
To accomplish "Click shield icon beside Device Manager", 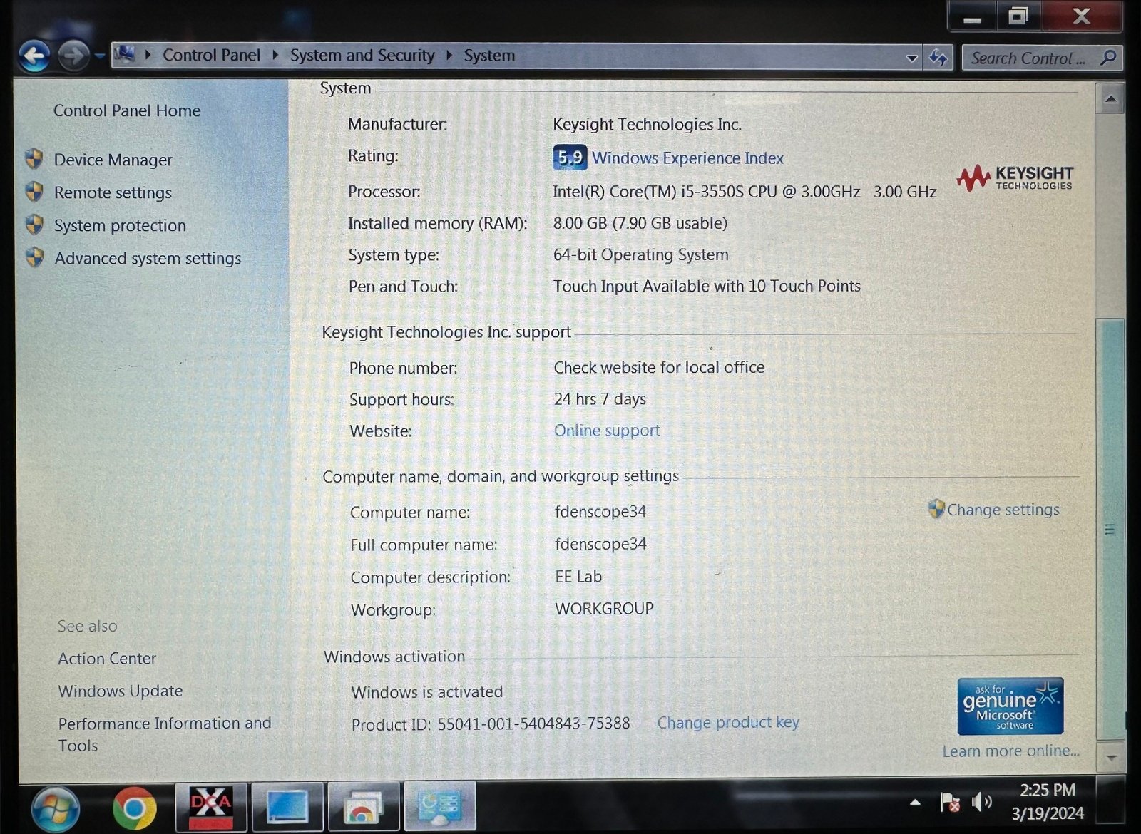I will click(x=34, y=158).
